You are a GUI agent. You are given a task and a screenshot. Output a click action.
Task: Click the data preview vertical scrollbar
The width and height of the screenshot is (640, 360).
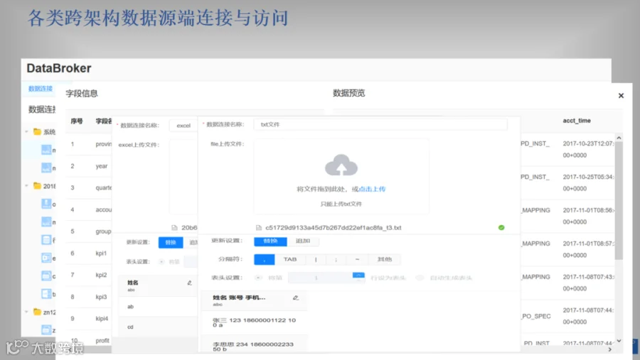point(619,200)
